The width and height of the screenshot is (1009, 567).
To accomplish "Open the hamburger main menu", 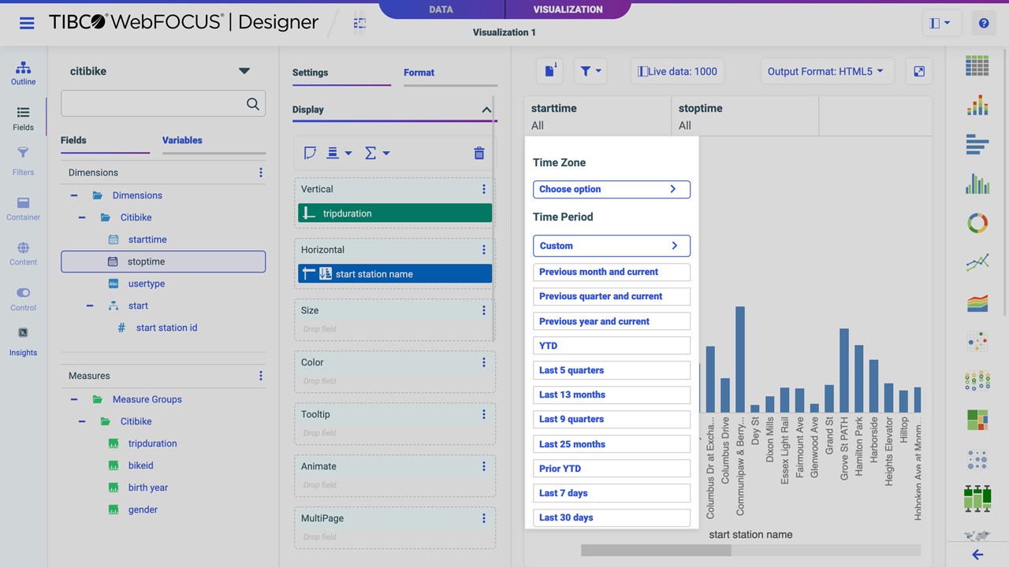I will 27,22.
